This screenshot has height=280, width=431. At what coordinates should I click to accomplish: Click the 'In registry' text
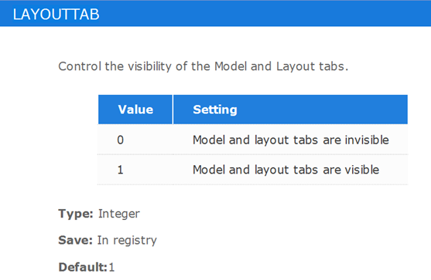point(127,241)
